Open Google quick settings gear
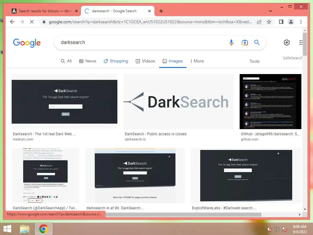This screenshot has height=235, width=313. pos(287,42)
